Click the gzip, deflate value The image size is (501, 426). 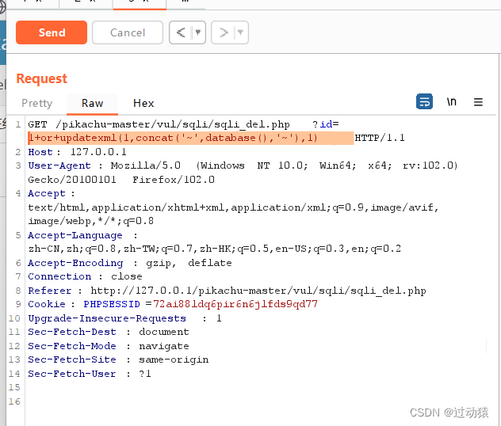click(x=189, y=263)
